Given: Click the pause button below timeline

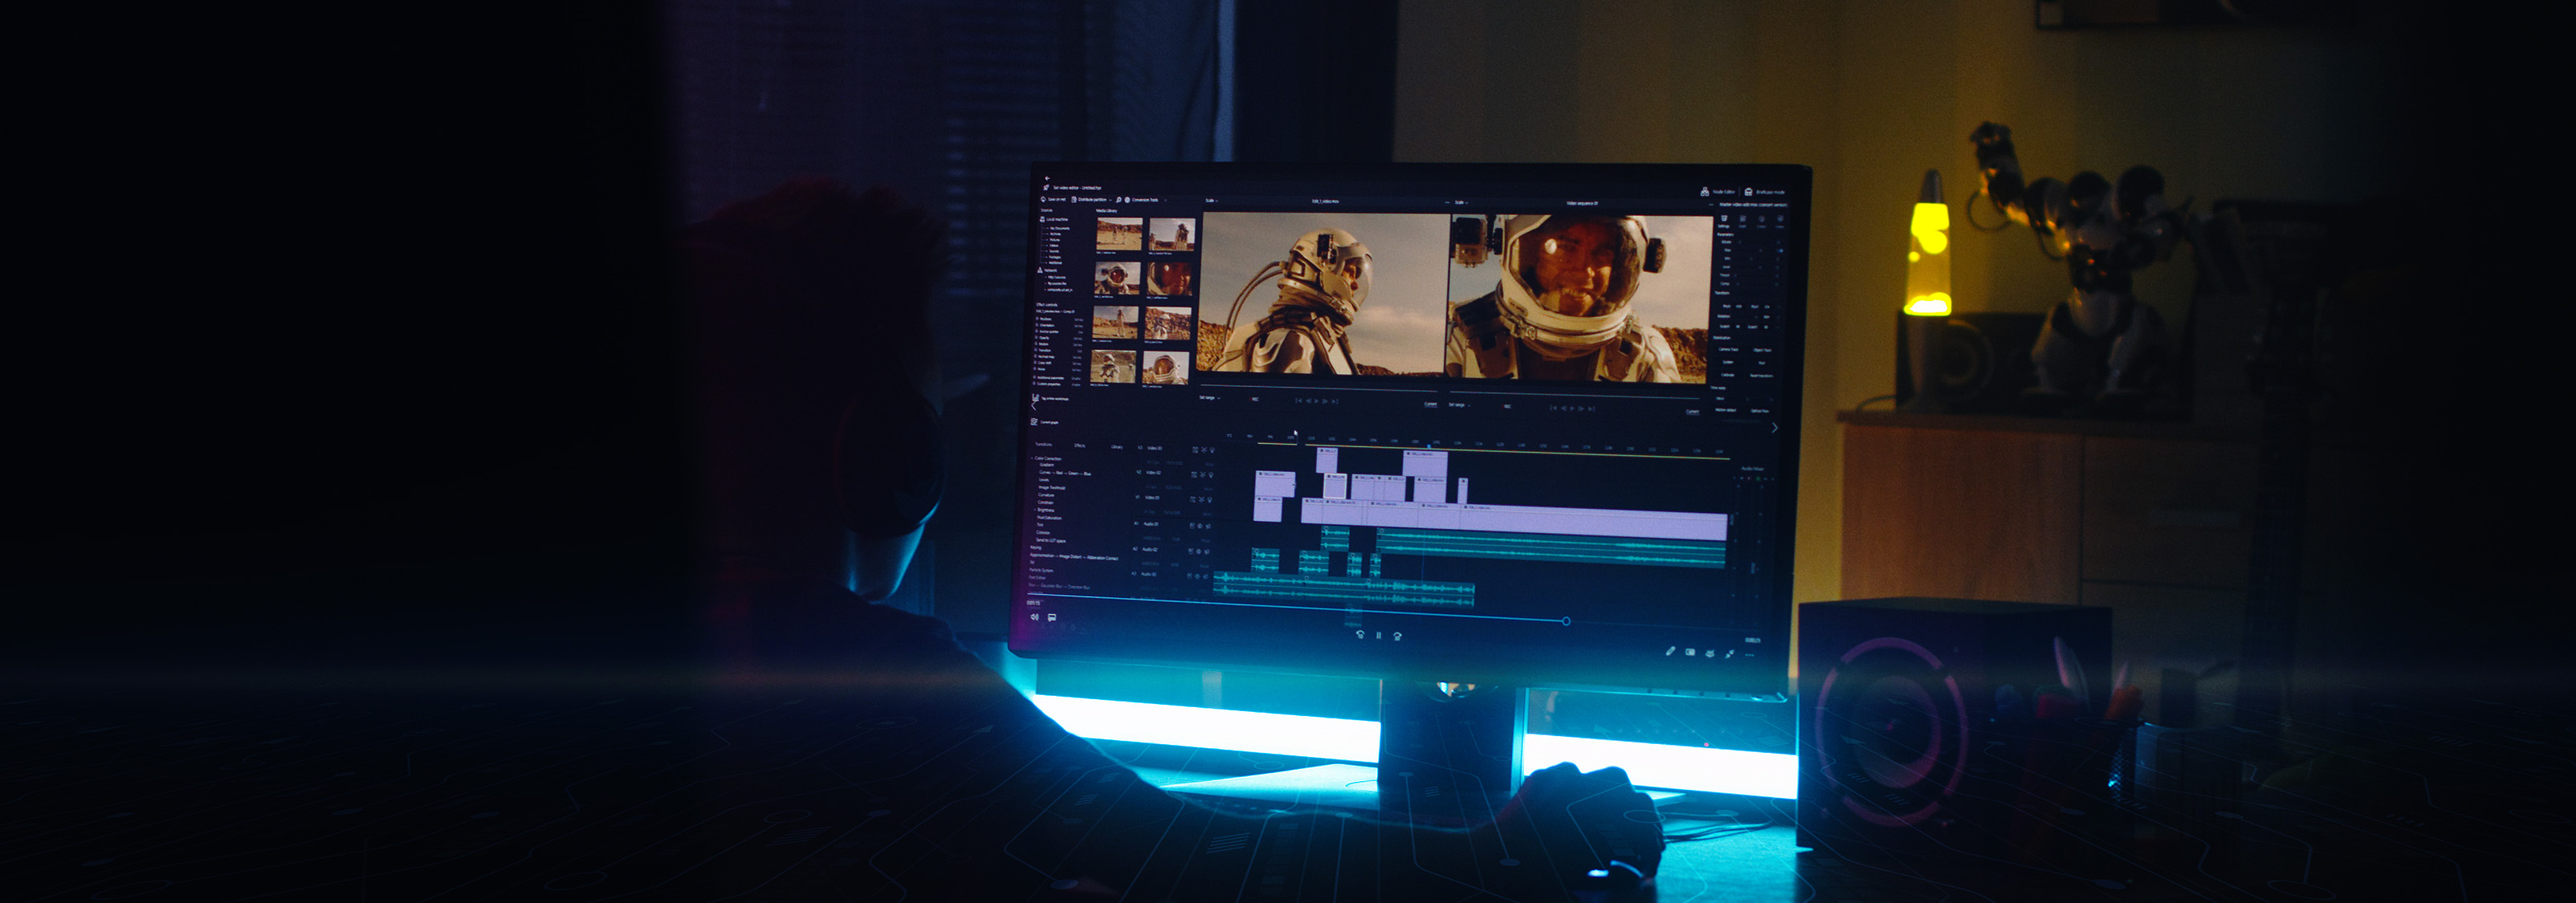Looking at the screenshot, I should (1379, 636).
